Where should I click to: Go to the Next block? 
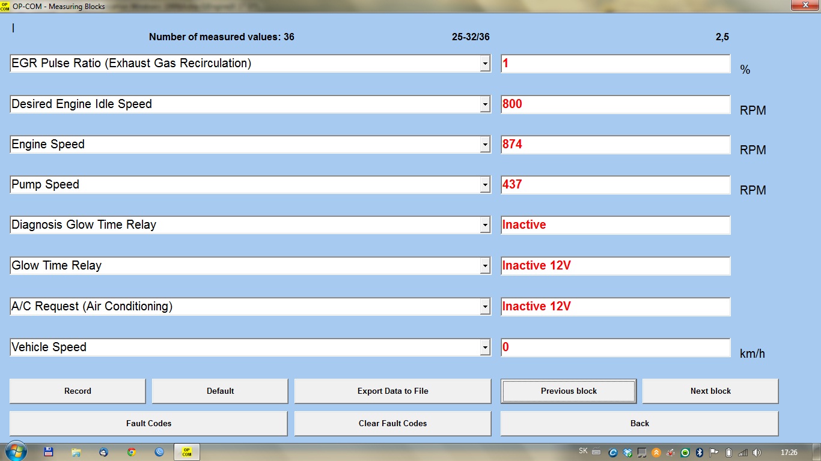[710, 391]
